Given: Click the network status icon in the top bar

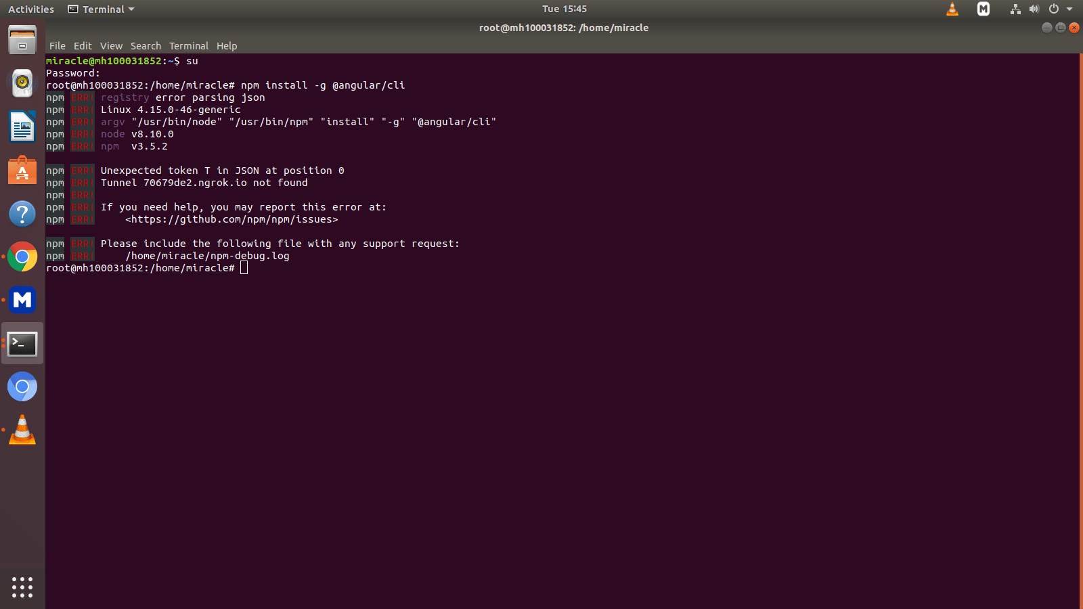Looking at the screenshot, I should [x=1015, y=9].
